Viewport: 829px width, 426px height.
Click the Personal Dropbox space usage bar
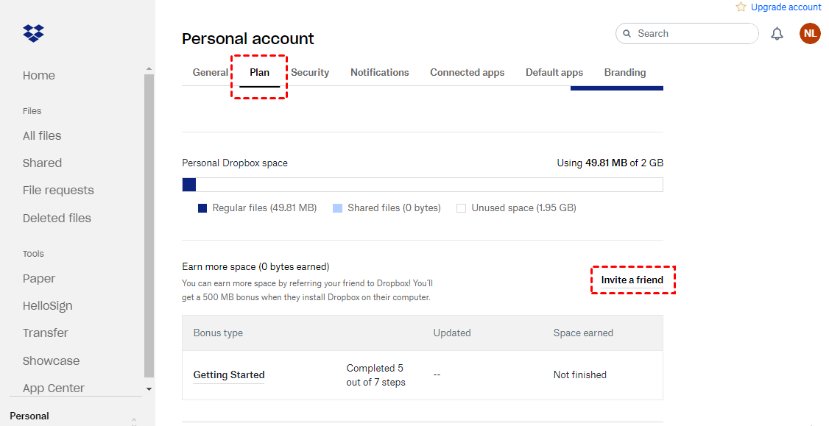click(423, 185)
